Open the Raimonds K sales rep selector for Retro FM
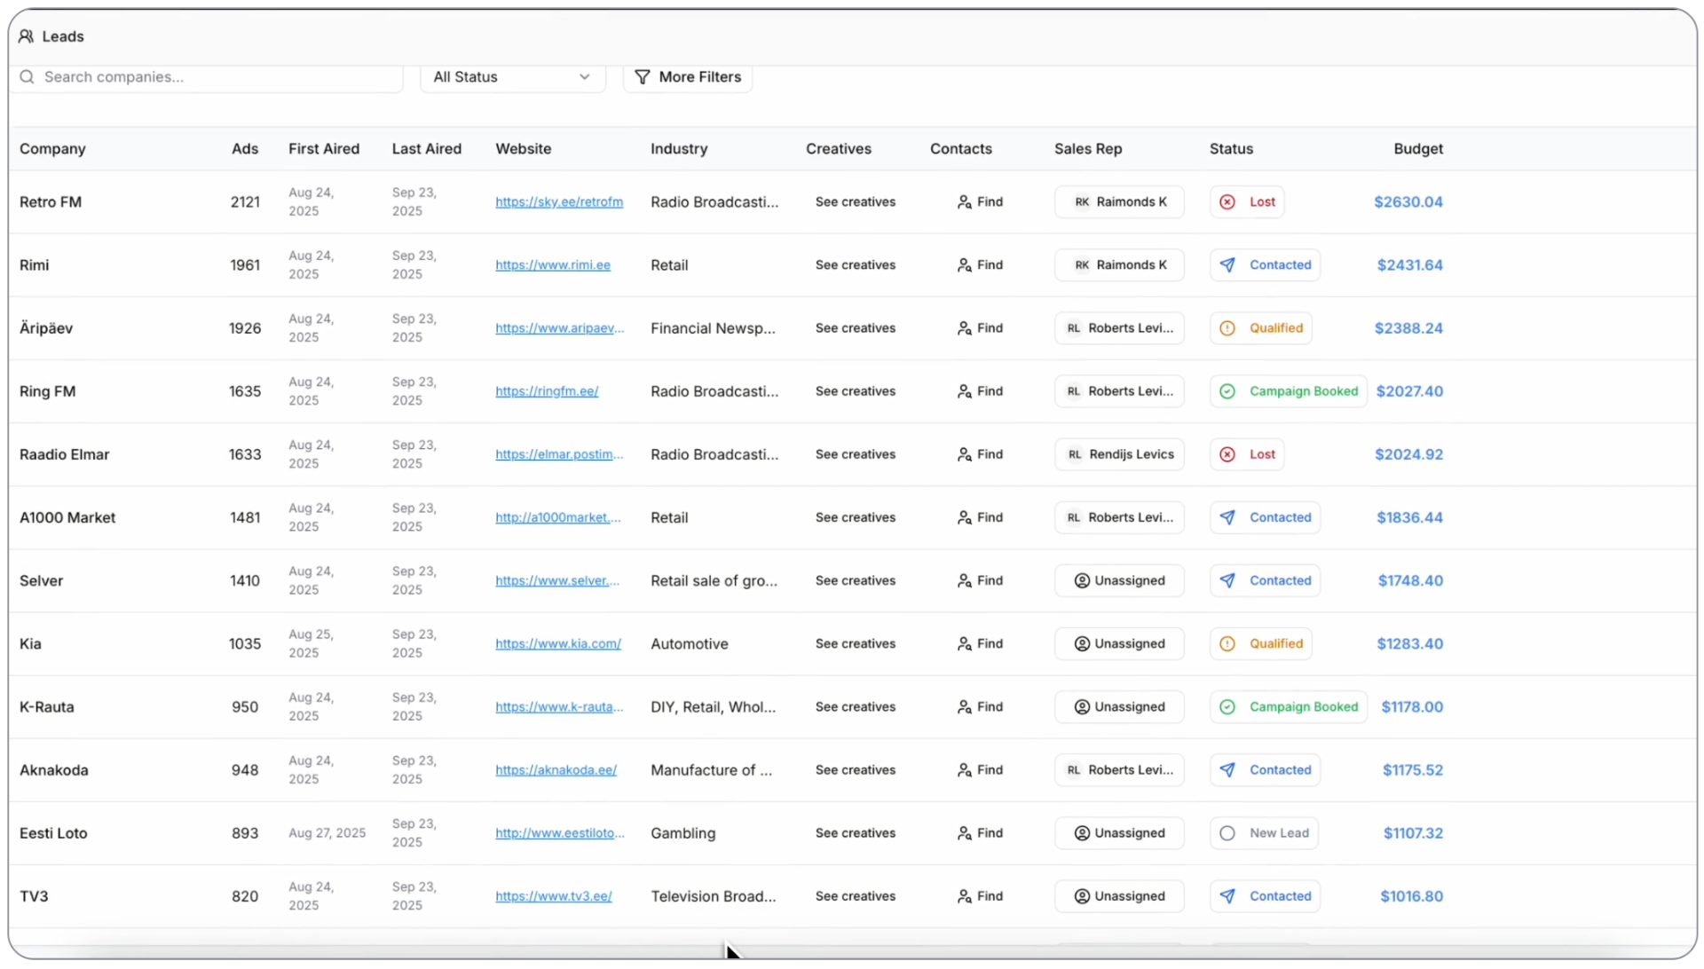The image size is (1704, 969). pyautogui.click(x=1119, y=202)
